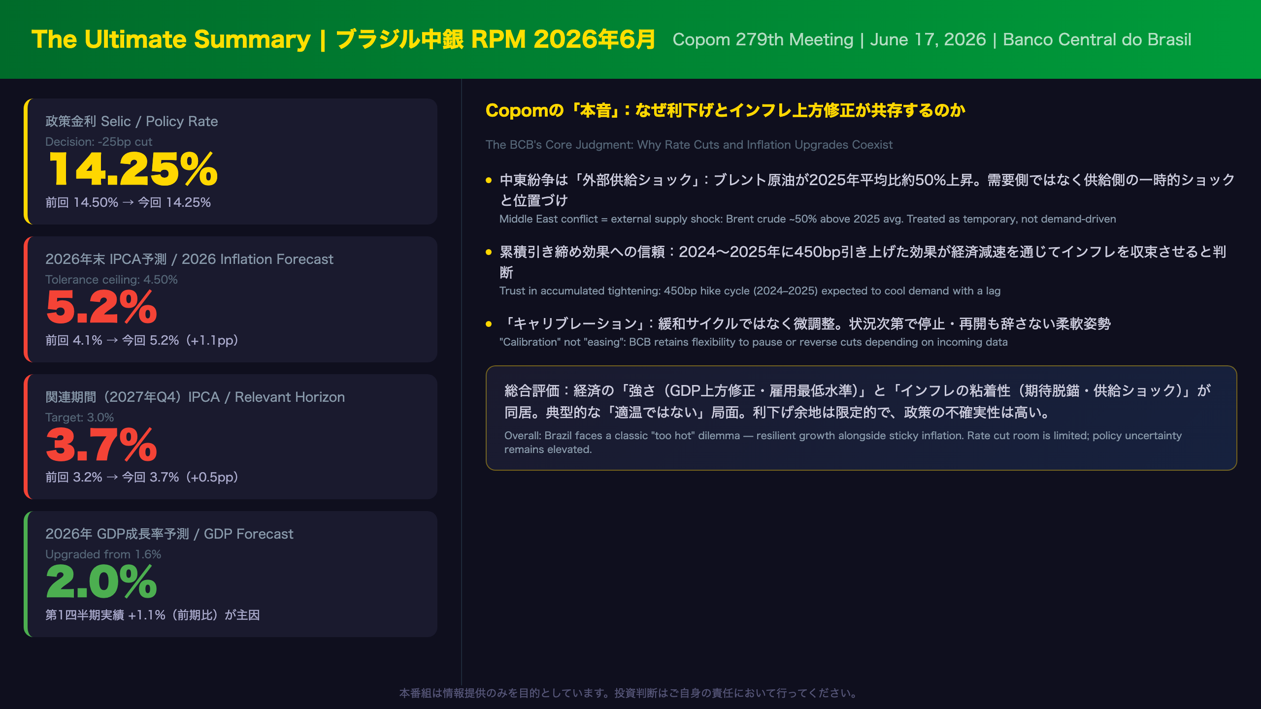Image resolution: width=1261 pixels, height=709 pixels.
Task: Click the first yellow bullet about 中東紛争
Action: [489, 180]
